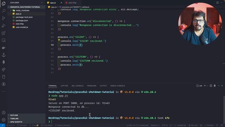Image resolution: width=225 pixels, height=127 pixels.
Task: Kill the terminal with trash icon
Action: coord(215,86)
